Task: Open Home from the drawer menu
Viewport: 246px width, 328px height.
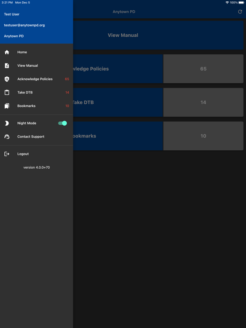Action: pyautogui.click(x=37, y=52)
